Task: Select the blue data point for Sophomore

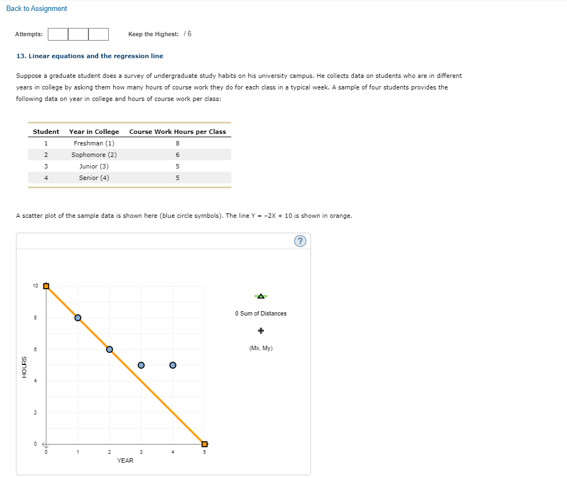Action: pyautogui.click(x=109, y=349)
